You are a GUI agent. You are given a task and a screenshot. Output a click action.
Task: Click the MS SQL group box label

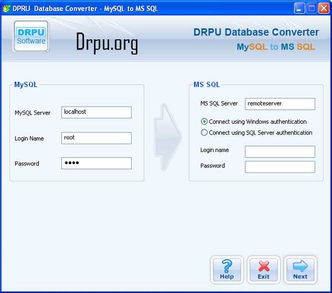pyautogui.click(x=206, y=85)
